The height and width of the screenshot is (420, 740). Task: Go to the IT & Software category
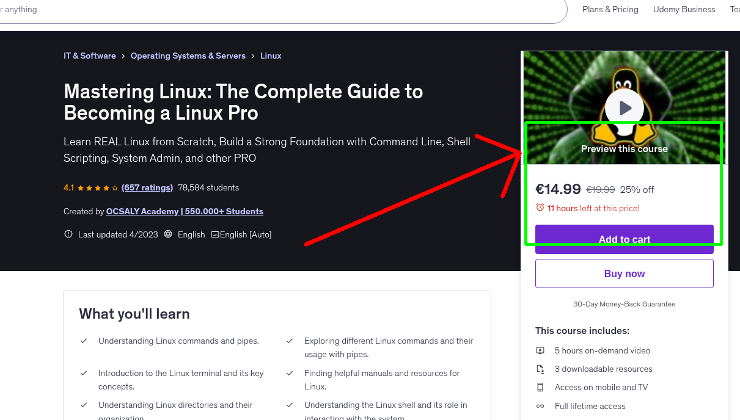coord(89,56)
